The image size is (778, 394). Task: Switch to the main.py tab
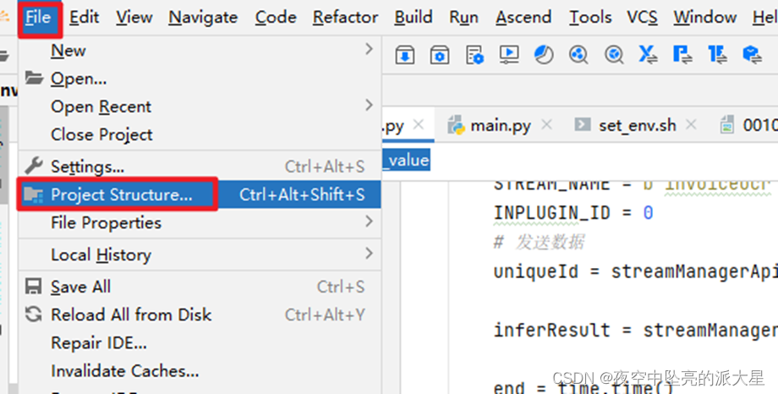pos(500,125)
